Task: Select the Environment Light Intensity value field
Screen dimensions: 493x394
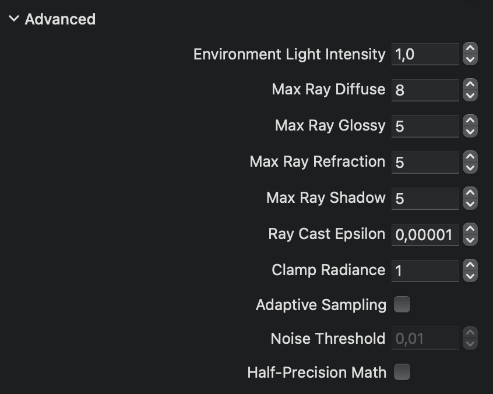Action: click(425, 54)
